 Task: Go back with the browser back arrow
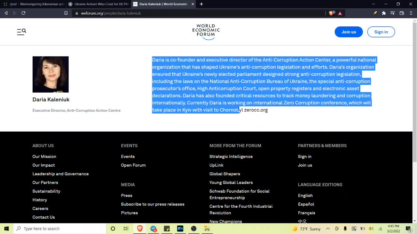click(6, 13)
